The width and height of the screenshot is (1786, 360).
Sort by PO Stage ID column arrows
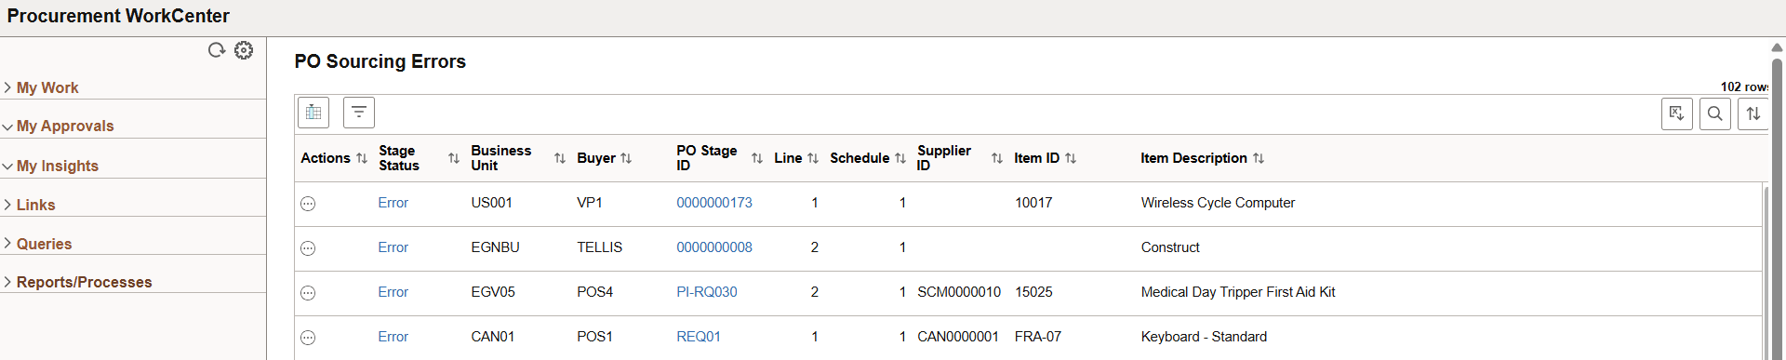pos(757,159)
